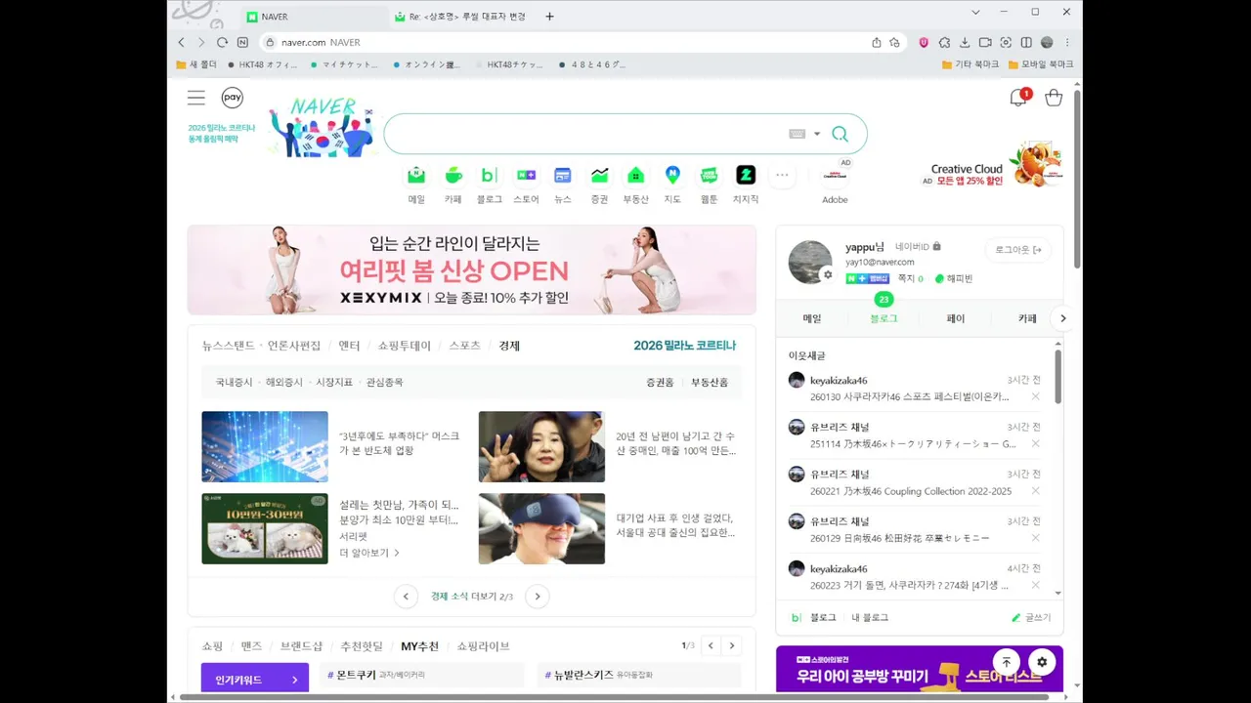Switch to the 쇼핑라이브 tab
Screen dimensions: 1251x703
(x=483, y=646)
